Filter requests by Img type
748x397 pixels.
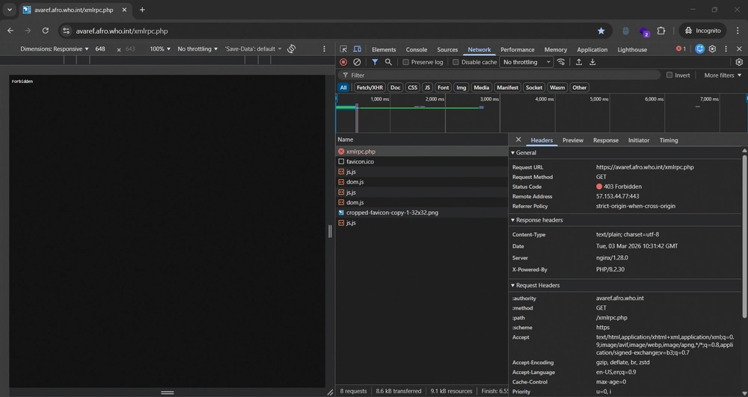(461, 87)
